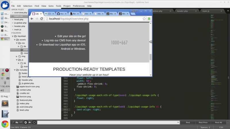This screenshot has width=230, height=129.
Task: Switch to the Li... Chrome window in taskbar
Action: click(x=5, y=39)
